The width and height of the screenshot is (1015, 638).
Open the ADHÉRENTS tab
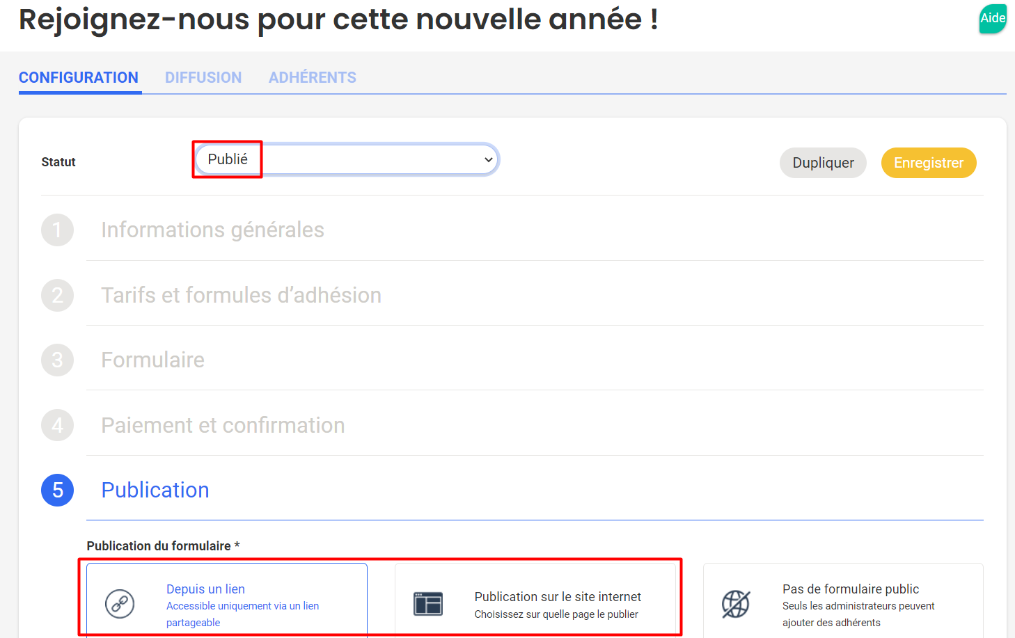[313, 77]
